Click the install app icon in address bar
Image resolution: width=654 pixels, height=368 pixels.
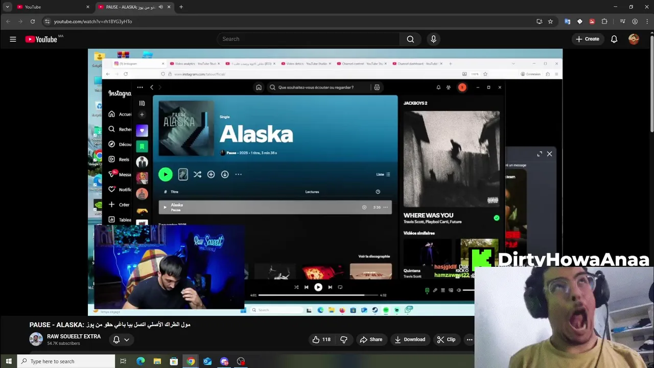(539, 21)
